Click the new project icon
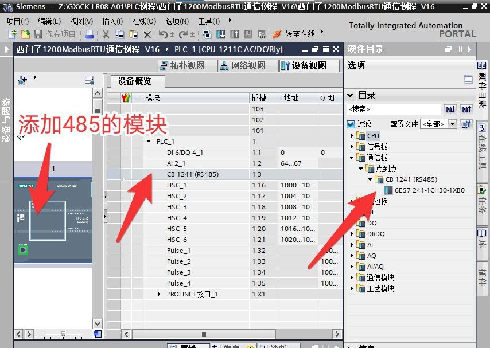Image resolution: width=490 pixels, height=348 pixels. pyautogui.click(x=12, y=34)
